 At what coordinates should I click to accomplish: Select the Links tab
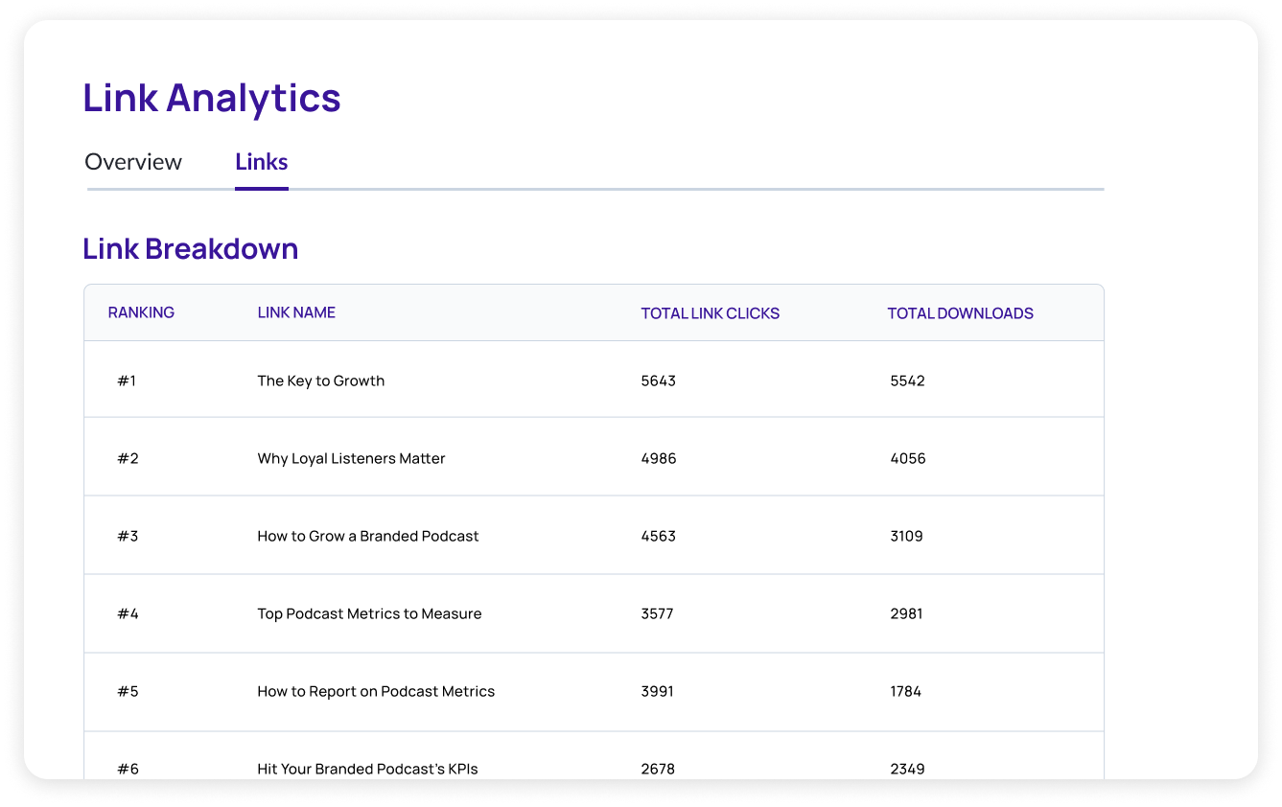pos(262,162)
